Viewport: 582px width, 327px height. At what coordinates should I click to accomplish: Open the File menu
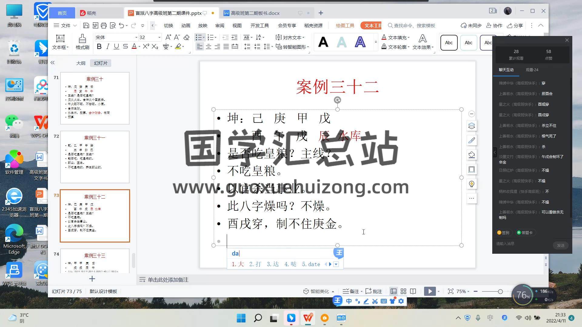coord(65,25)
